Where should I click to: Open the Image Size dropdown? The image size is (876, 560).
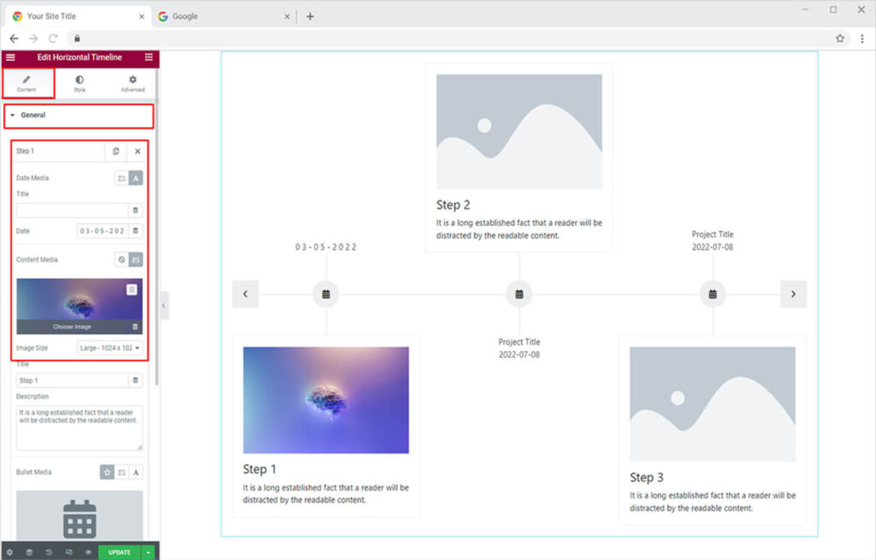pos(109,348)
